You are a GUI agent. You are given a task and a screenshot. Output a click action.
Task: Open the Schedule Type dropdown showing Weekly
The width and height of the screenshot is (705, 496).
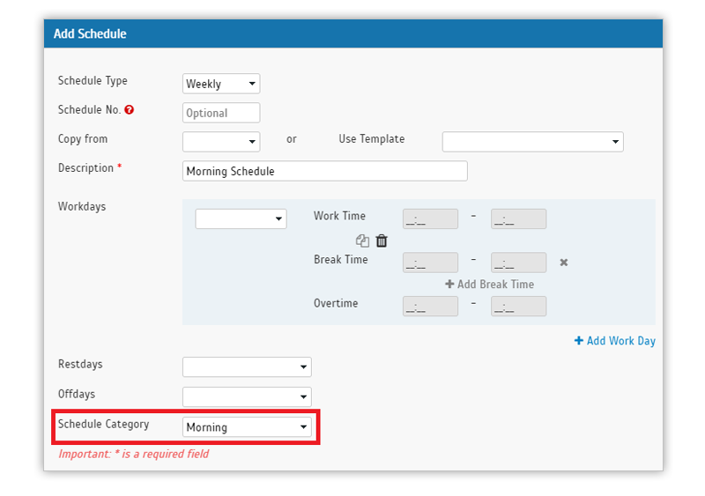[221, 84]
